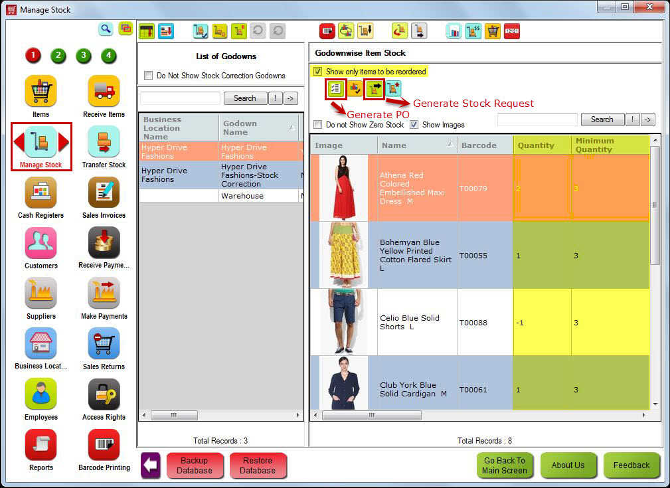Screen dimensions: 670x488
Task: Click the Generate Stock Request icon
Action: 374,88
